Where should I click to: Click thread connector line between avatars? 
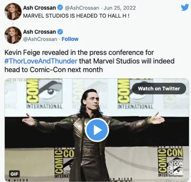13,23
